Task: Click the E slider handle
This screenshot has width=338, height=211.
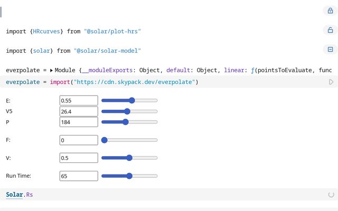Action: (x=132, y=100)
